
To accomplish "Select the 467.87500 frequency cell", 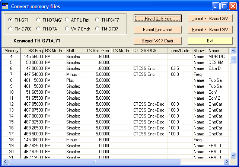I will [x=32, y=110].
